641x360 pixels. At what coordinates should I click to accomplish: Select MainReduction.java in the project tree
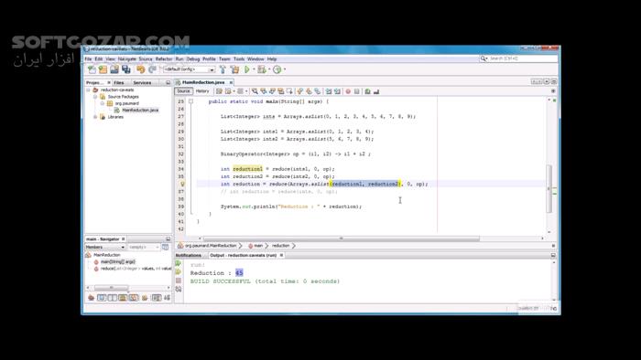pos(140,110)
